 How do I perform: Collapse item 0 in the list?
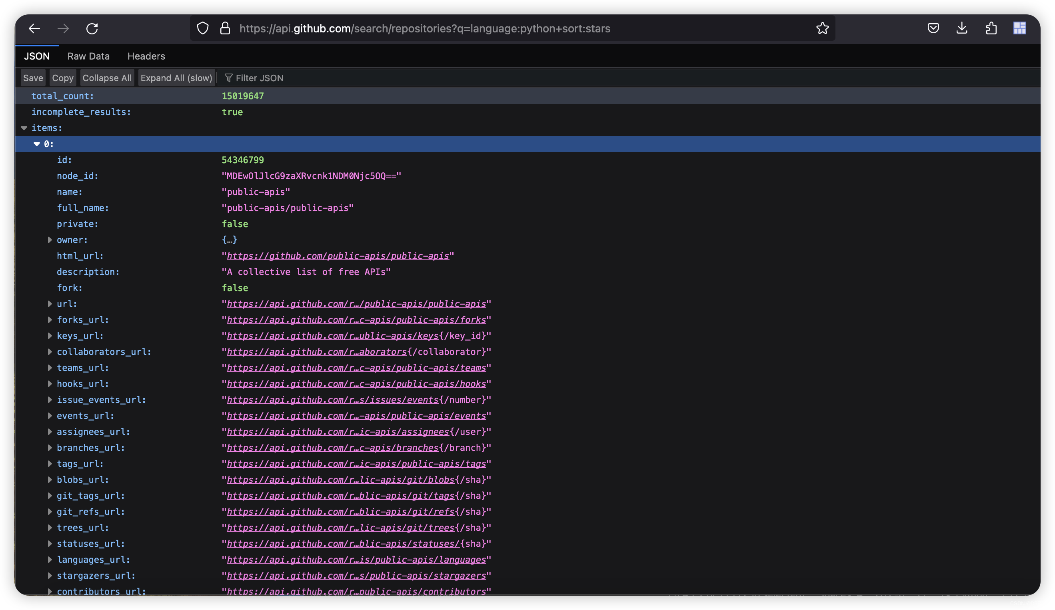coord(37,144)
